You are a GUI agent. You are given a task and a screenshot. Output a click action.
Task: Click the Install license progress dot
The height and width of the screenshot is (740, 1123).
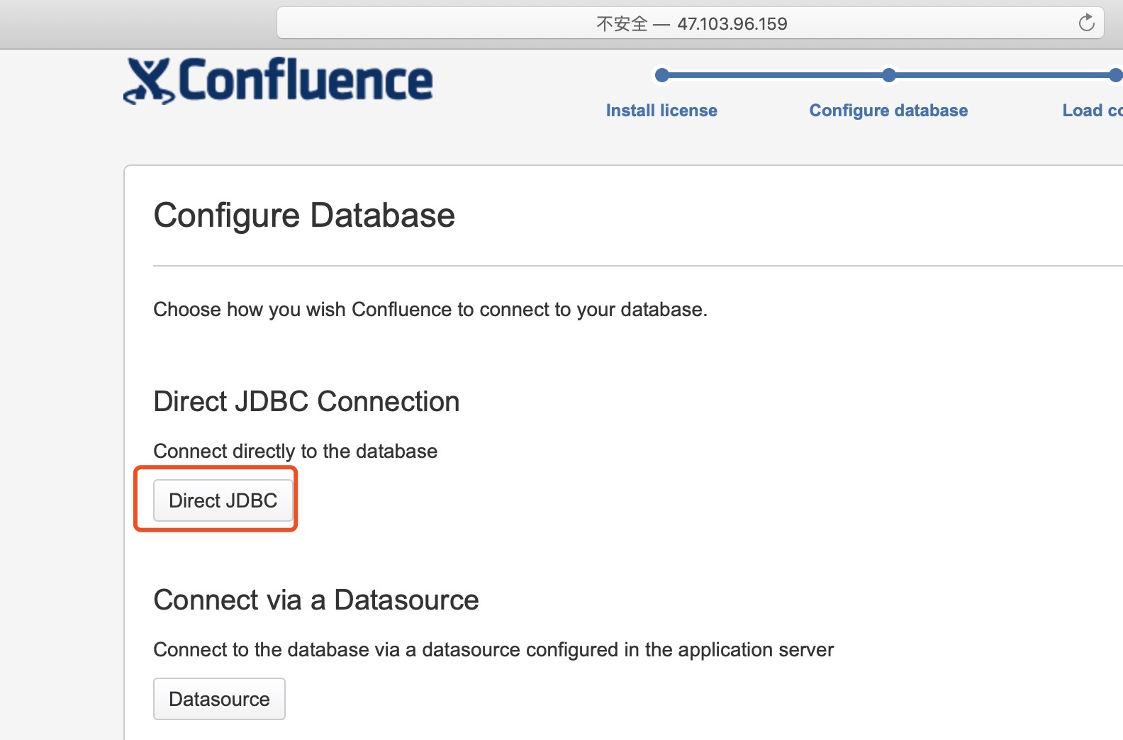coord(662,75)
